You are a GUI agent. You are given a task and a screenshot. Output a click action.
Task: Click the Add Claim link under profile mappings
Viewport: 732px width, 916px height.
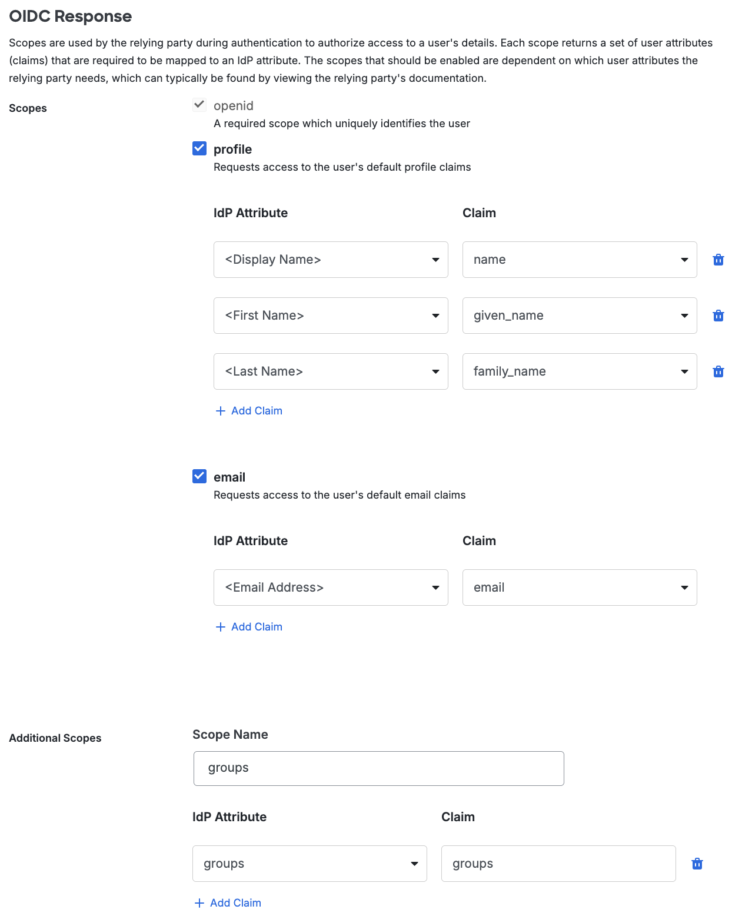click(257, 410)
